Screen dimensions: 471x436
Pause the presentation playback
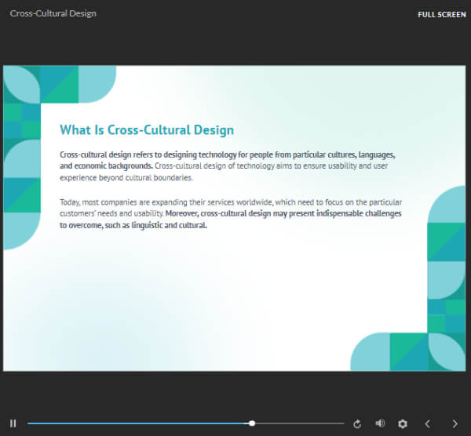[x=13, y=423]
